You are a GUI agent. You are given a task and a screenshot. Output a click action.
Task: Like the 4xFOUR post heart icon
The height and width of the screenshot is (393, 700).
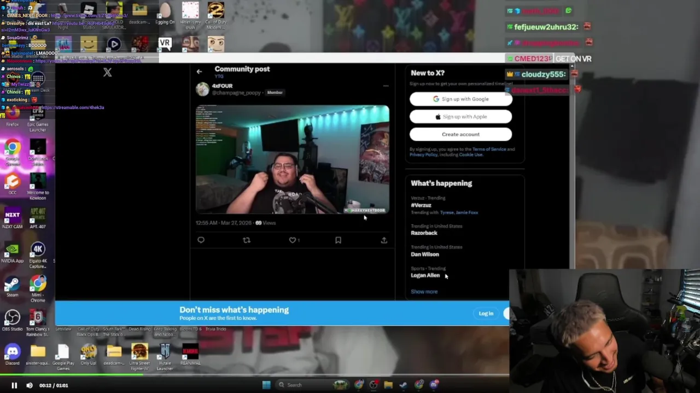[x=293, y=240]
